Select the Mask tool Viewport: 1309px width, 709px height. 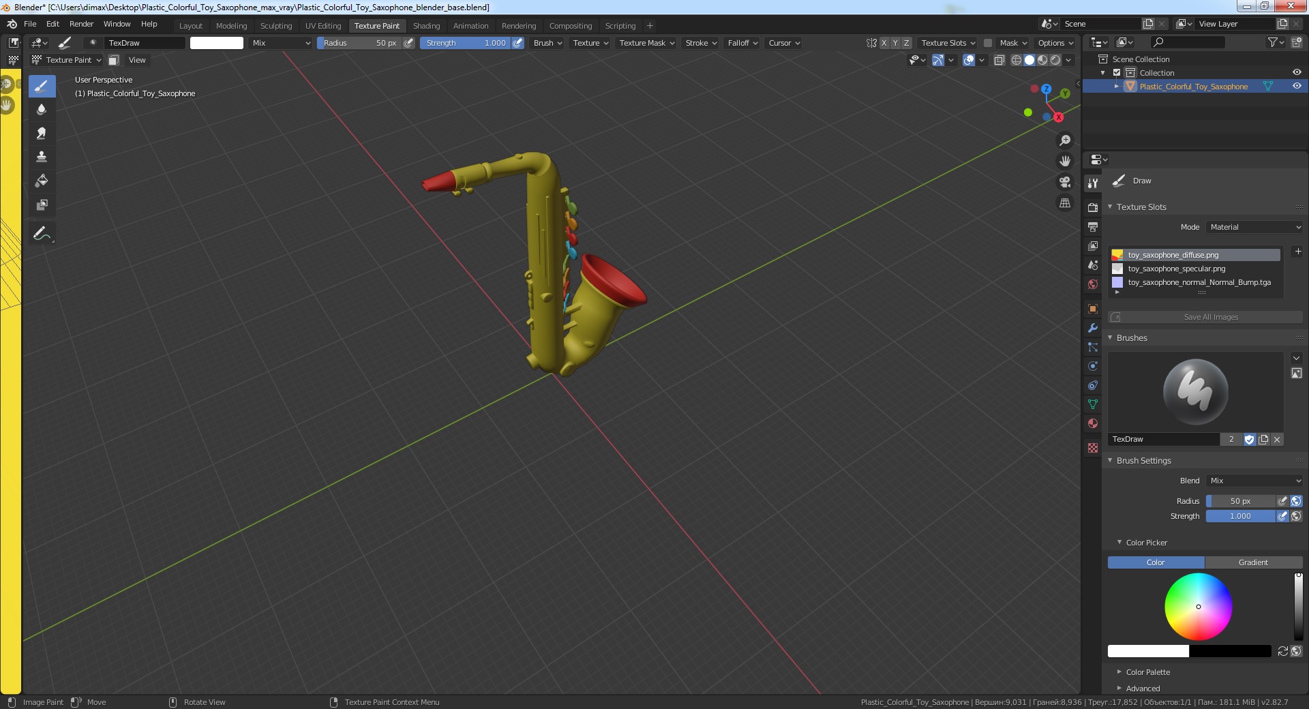pyautogui.click(x=42, y=205)
